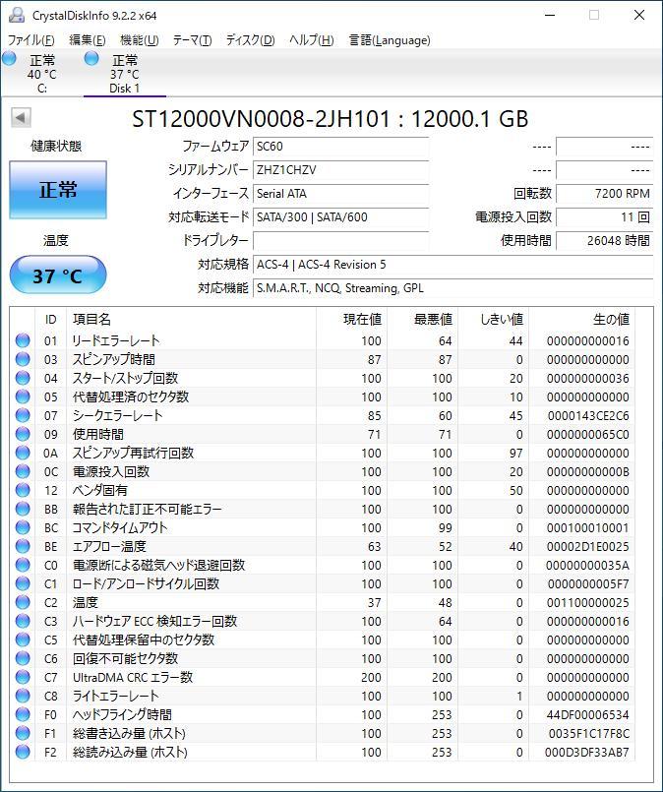Viewport: 663px width, 792px height.
Task: Click the 回転数 field showing 7200 RPM
Action: [604, 194]
